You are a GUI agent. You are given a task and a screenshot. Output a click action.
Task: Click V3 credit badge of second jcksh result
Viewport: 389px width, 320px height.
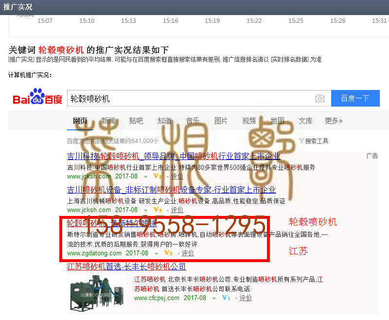tap(158, 210)
